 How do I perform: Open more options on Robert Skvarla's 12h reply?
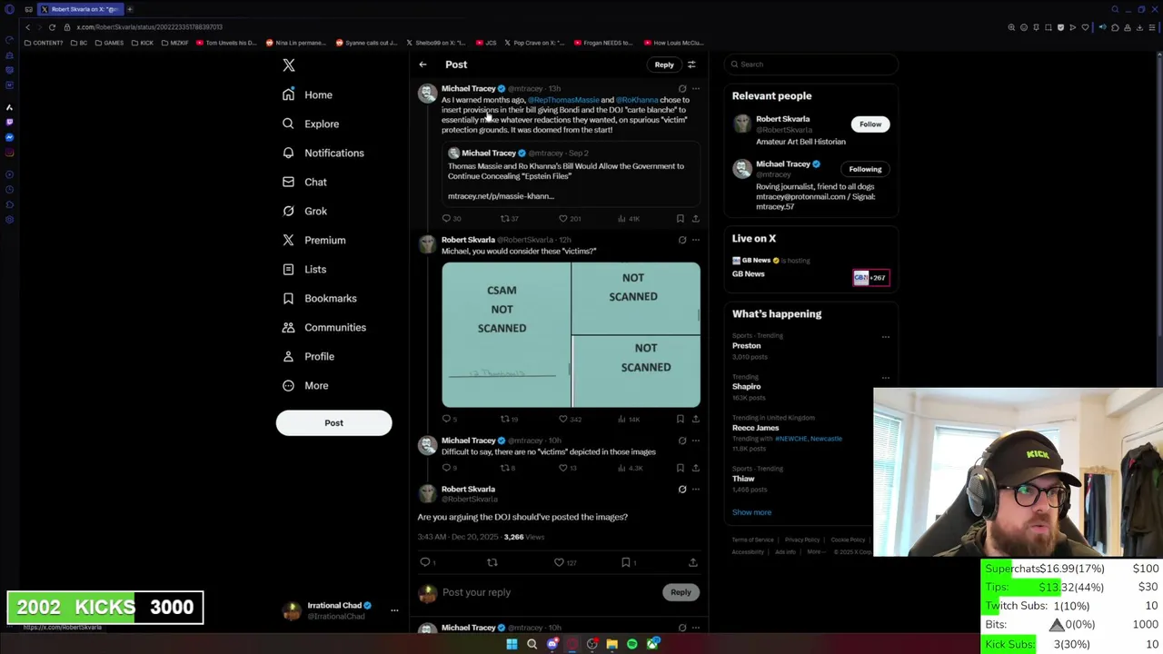point(696,240)
